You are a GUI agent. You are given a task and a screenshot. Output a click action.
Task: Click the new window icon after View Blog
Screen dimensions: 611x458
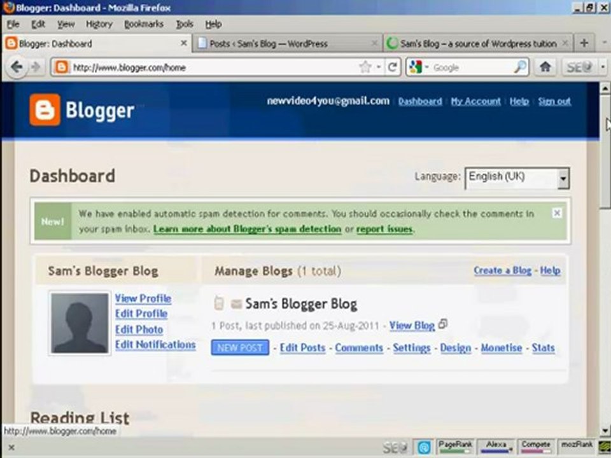tap(443, 324)
